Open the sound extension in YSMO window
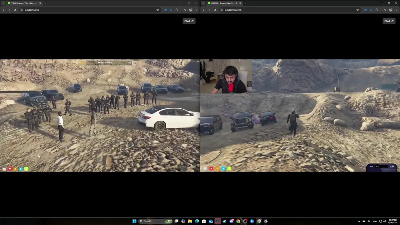Screen dimensions: 400x225 coord(171,10)
